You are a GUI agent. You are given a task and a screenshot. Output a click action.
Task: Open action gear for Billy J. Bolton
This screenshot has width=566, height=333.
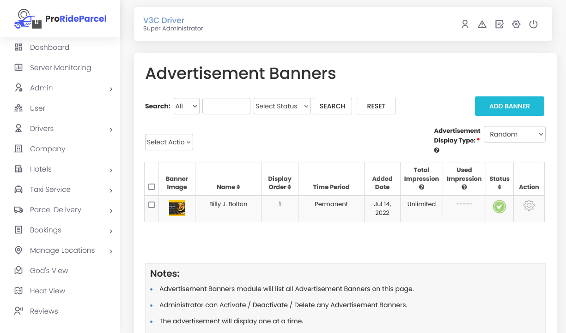coord(529,206)
